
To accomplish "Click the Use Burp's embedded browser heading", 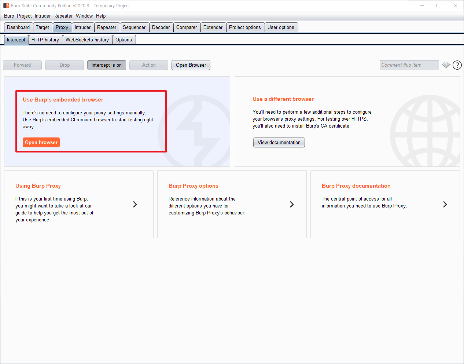I will click(63, 100).
